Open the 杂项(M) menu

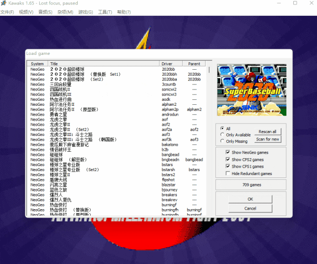(65, 12)
